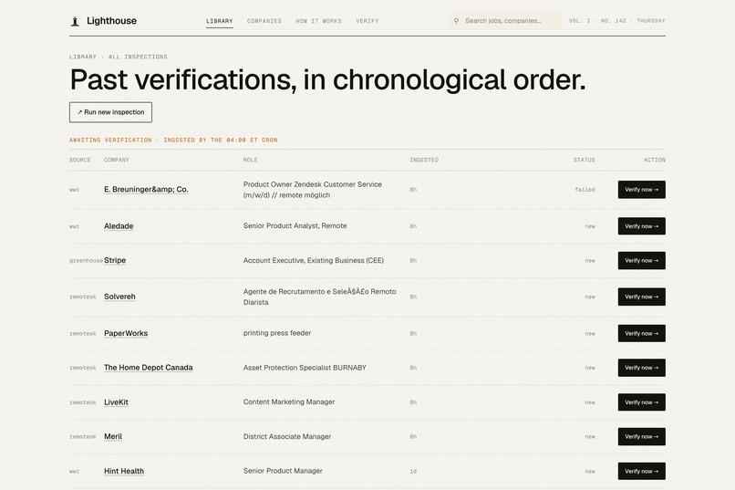Open LiveKit company link

coord(116,402)
